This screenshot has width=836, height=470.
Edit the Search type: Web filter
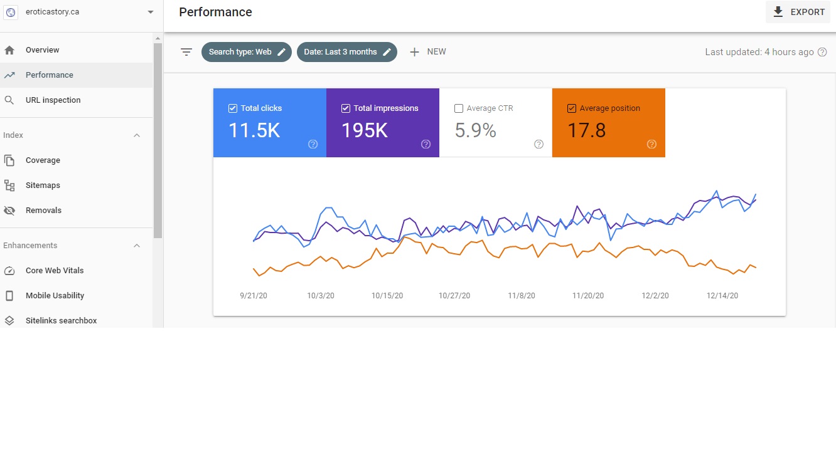coord(247,52)
